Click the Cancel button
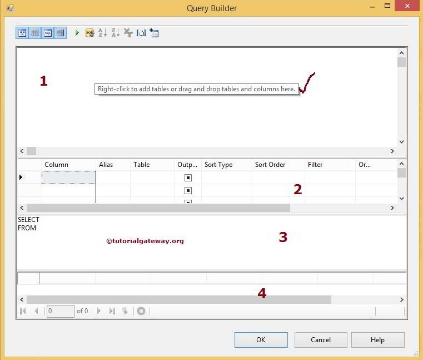 click(321, 340)
